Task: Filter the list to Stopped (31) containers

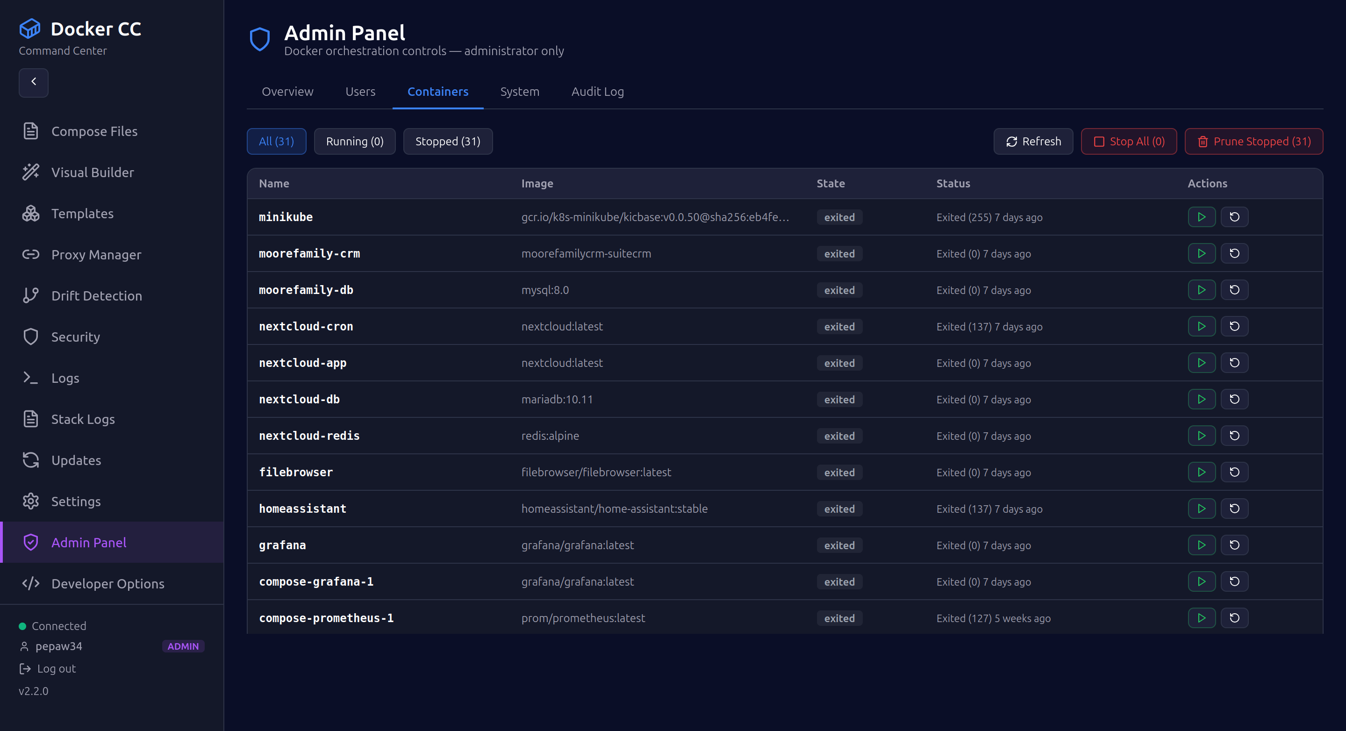Action: [447, 142]
